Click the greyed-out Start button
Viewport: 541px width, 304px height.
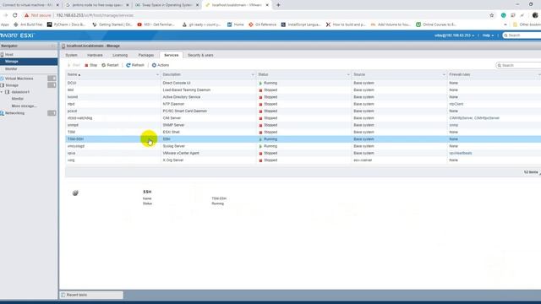tap(74, 65)
